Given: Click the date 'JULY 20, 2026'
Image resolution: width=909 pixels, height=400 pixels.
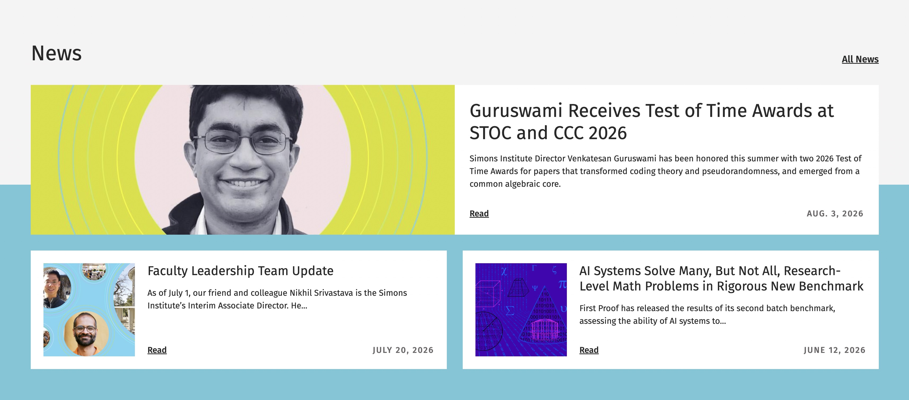Looking at the screenshot, I should click(x=403, y=350).
